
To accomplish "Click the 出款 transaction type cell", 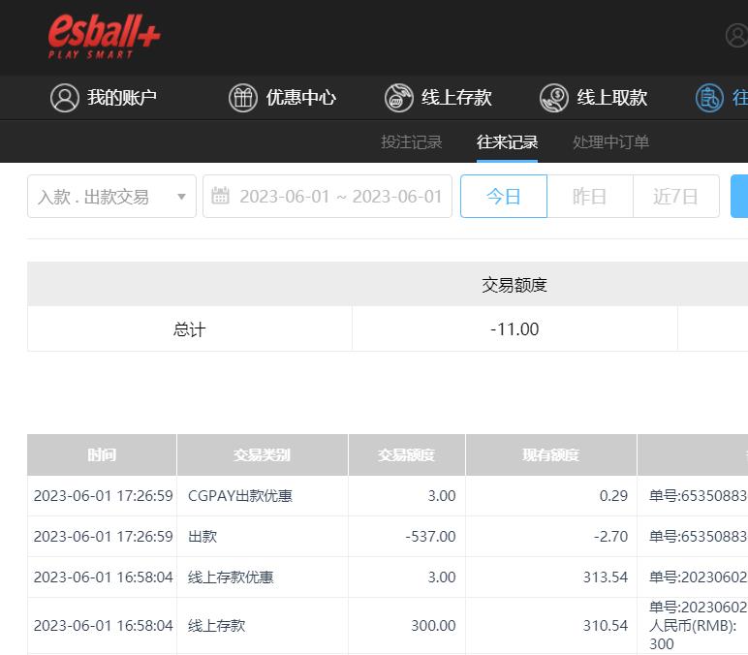I will [262, 537].
